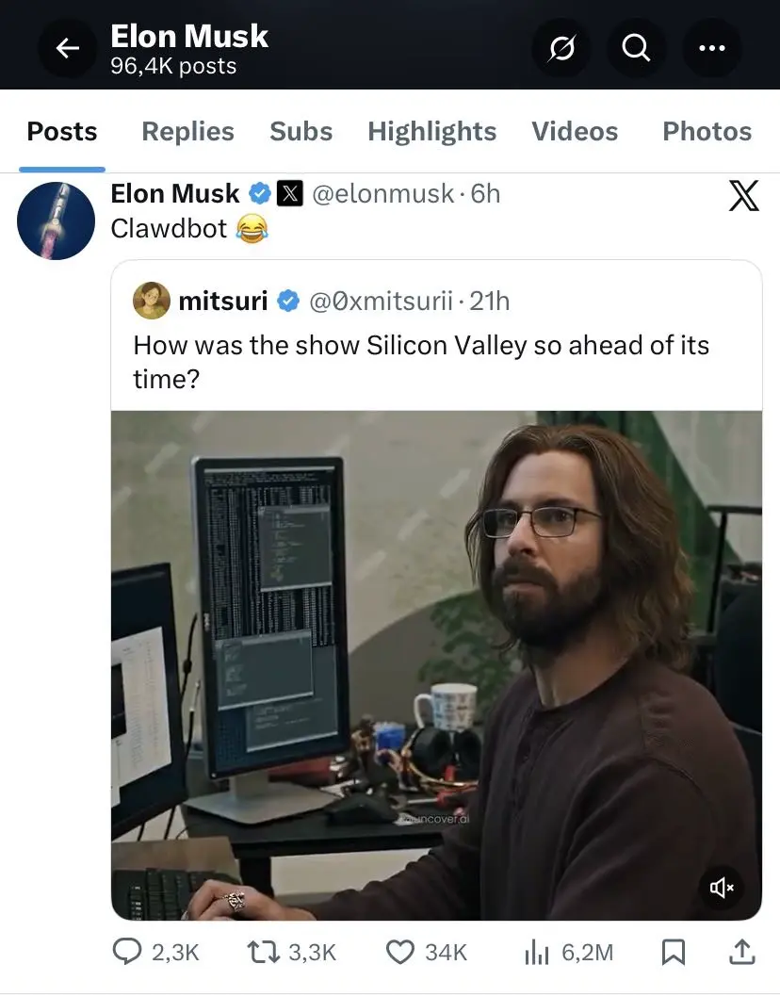Open the Videos tab
780x997 pixels.
[x=575, y=132]
